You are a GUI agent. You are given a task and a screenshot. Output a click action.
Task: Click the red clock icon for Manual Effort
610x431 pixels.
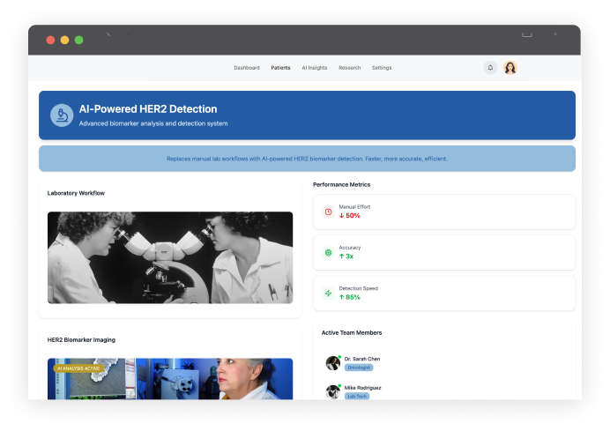(x=328, y=212)
